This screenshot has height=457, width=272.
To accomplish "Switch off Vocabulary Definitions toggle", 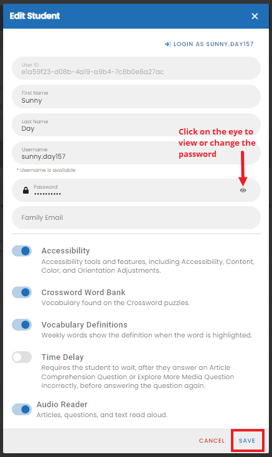I will pyautogui.click(x=22, y=324).
